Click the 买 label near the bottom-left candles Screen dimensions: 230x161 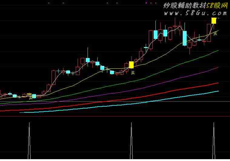31,98
